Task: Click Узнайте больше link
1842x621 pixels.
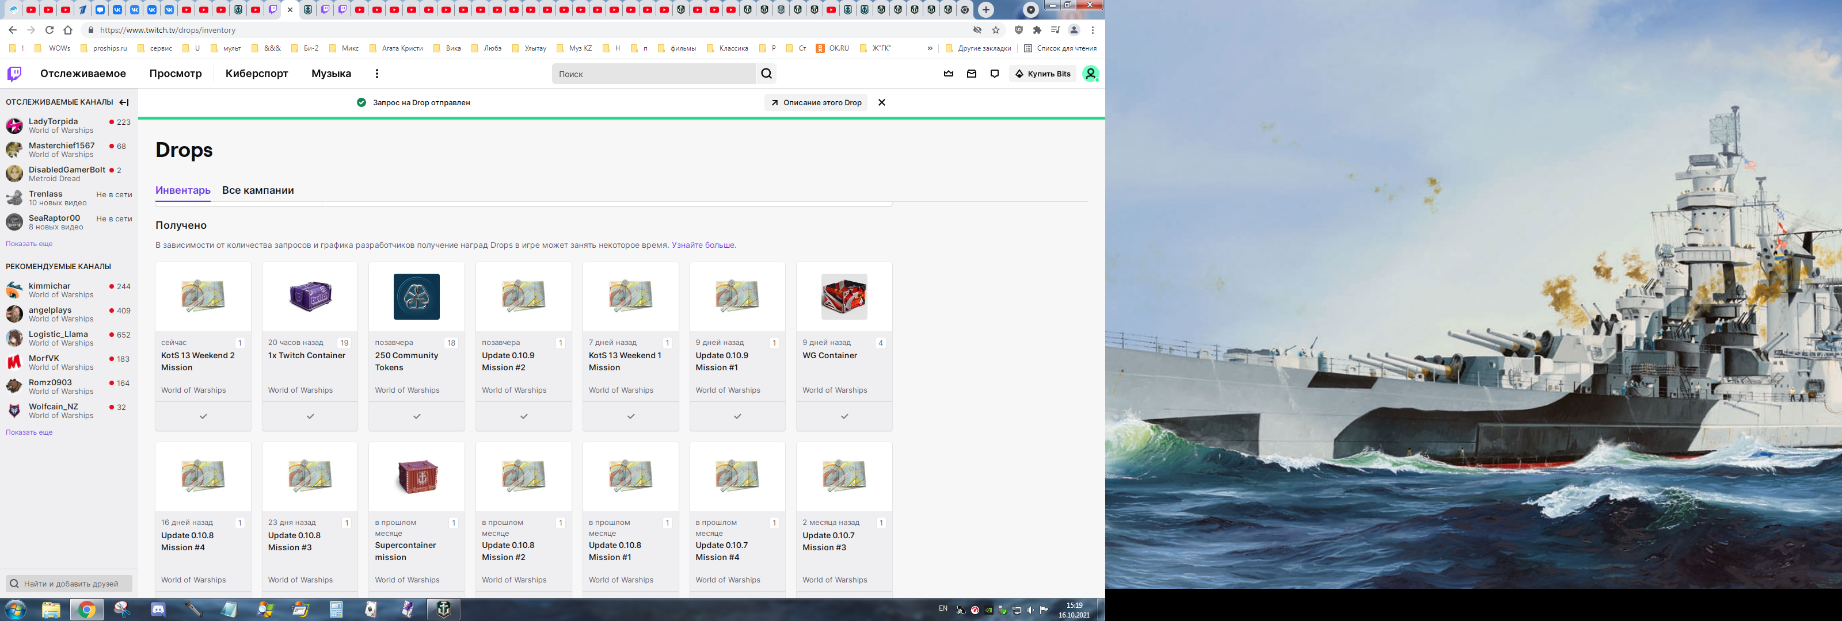Action: point(703,245)
